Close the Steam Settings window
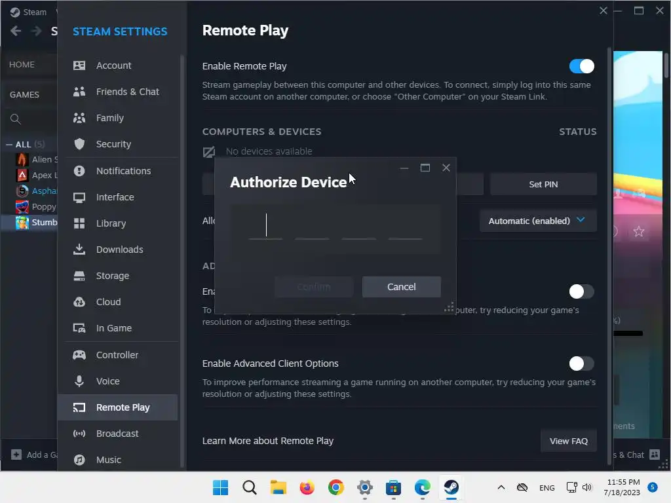 pos(603,10)
